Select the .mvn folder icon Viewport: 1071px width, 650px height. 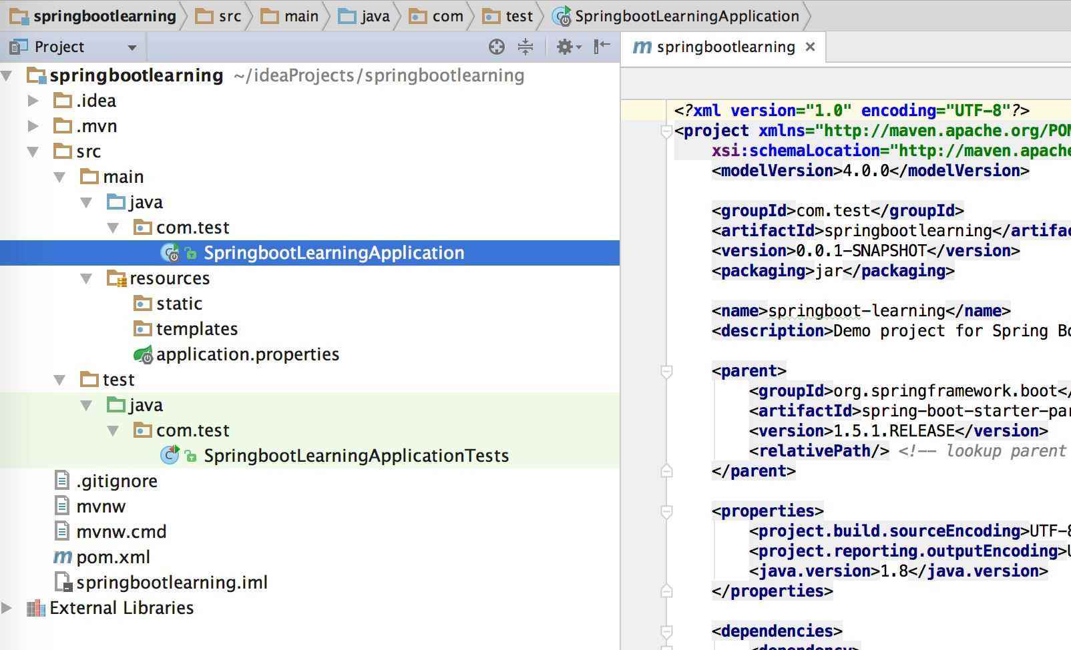[63, 126]
